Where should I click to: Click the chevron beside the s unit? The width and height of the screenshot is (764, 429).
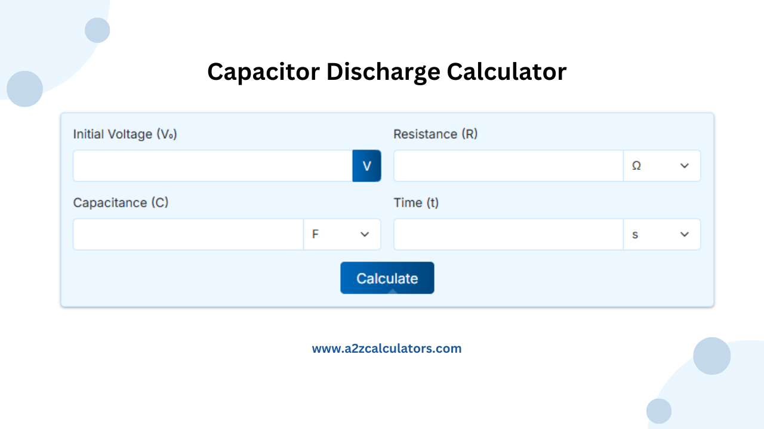click(684, 234)
